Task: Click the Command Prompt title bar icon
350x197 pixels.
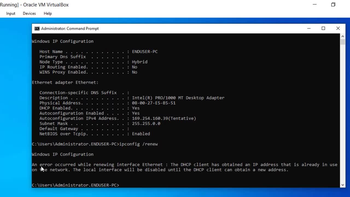Action: coord(37,28)
